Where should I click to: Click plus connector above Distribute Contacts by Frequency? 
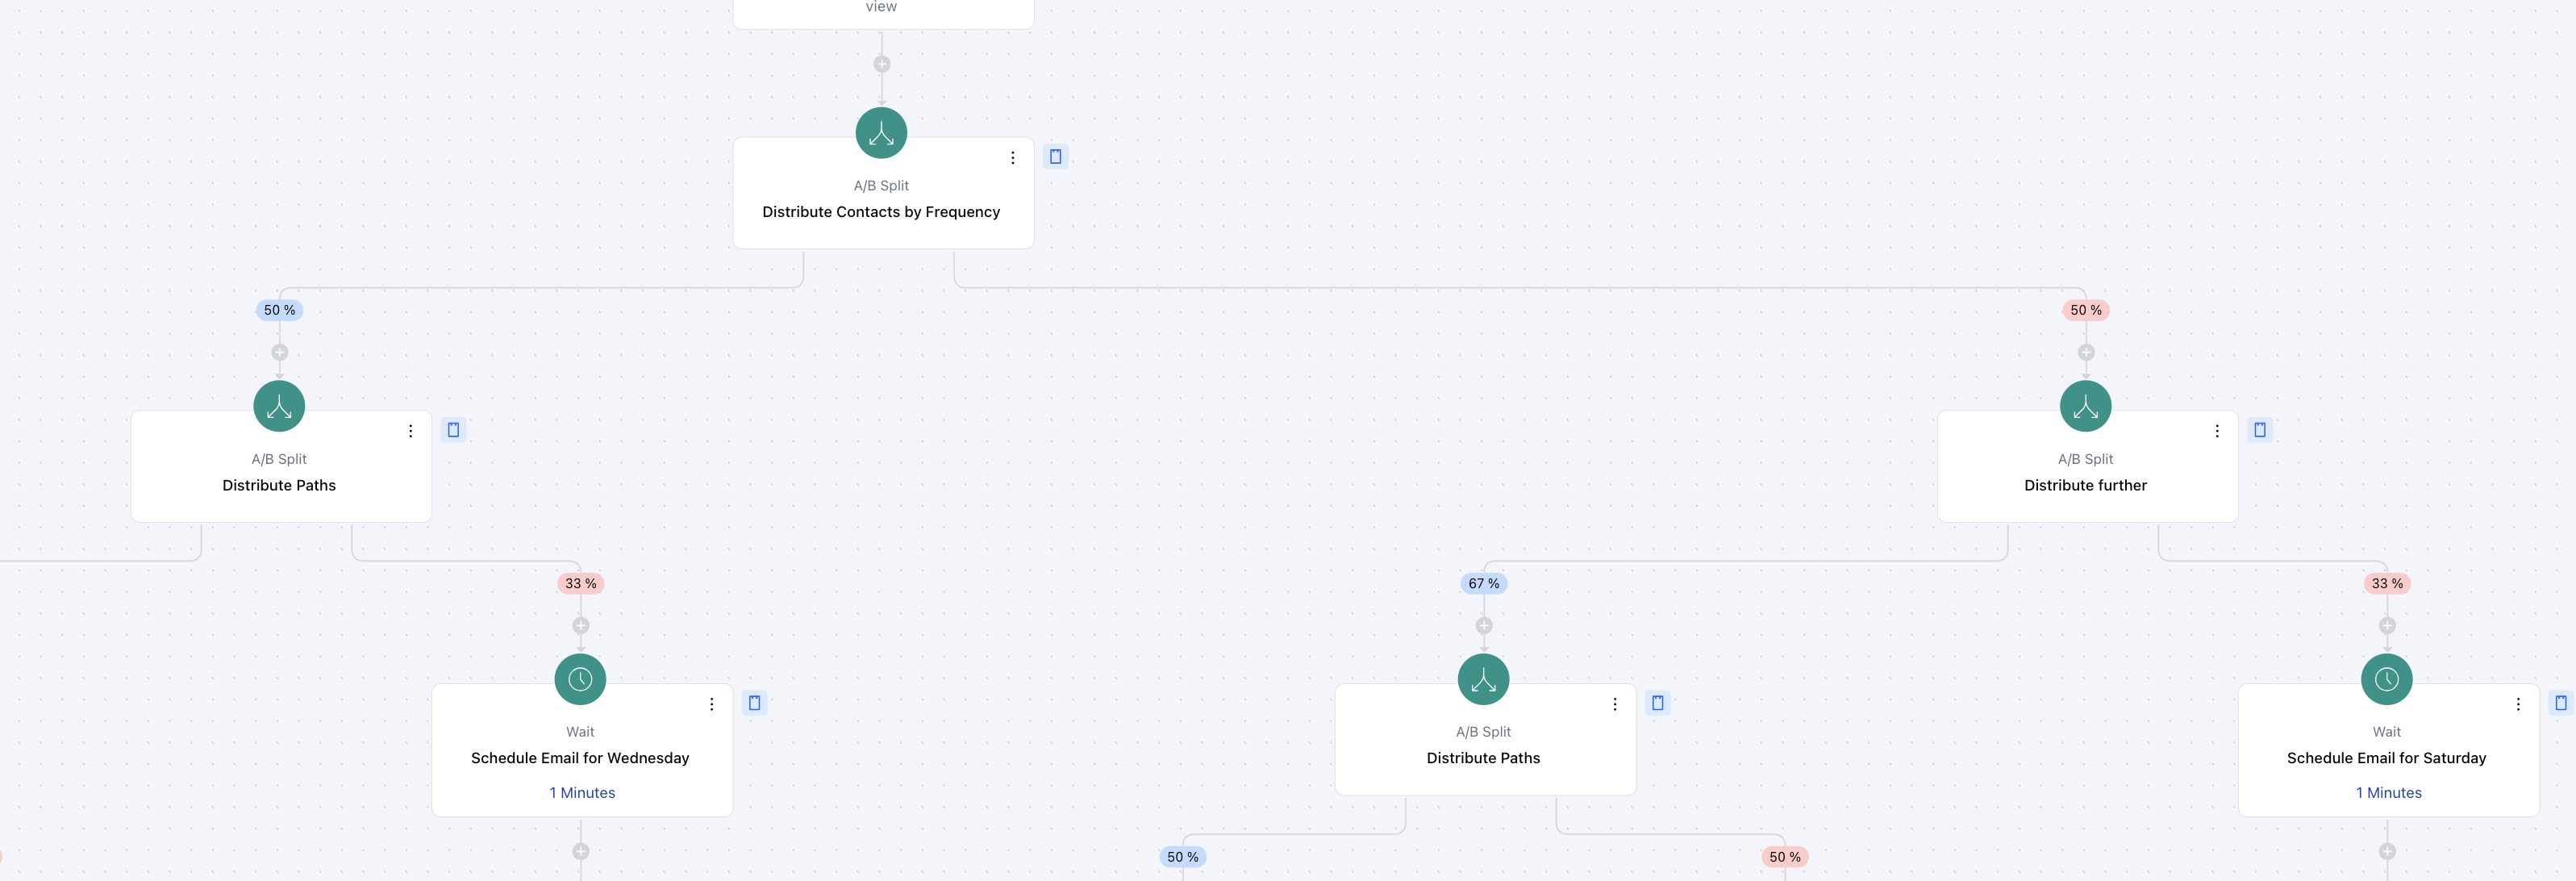tap(881, 64)
